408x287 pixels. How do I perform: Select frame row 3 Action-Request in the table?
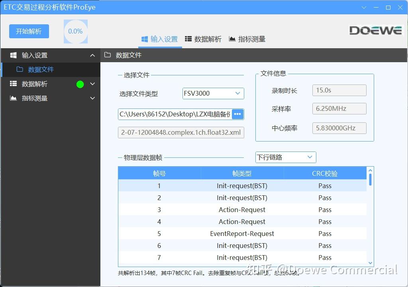242,210
